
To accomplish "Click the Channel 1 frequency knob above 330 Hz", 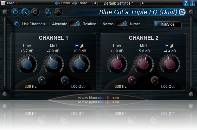I will coord(42,80).
